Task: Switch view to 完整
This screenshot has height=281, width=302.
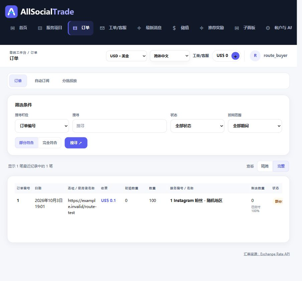Action: 281,166
